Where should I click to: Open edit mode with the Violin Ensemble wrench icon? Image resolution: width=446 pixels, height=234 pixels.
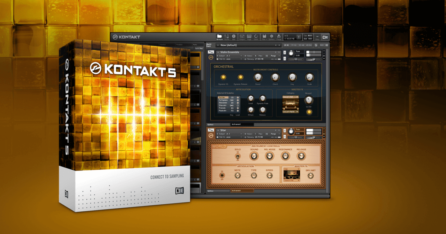211,52
